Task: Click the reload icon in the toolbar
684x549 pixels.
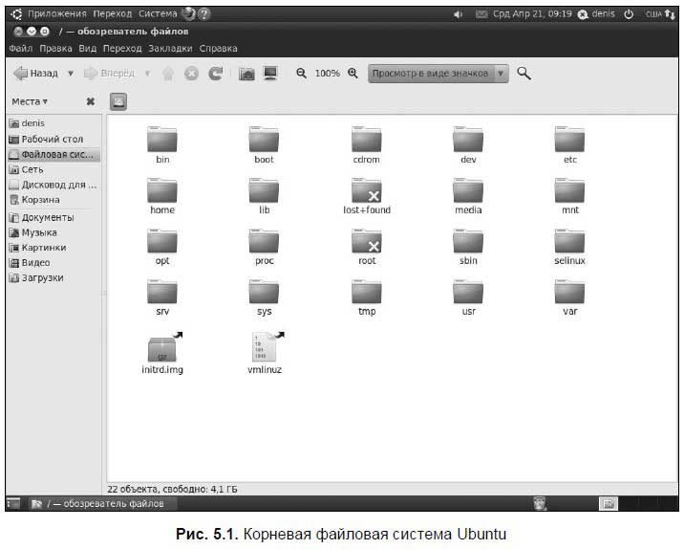Action: point(216,74)
